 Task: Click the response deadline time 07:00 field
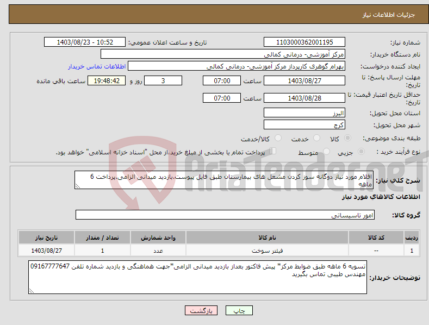(222, 80)
